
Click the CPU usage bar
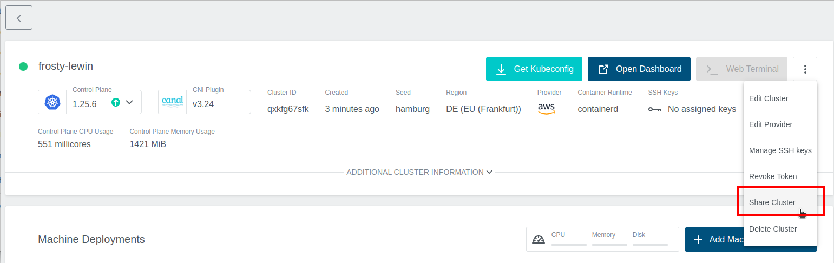coord(569,245)
